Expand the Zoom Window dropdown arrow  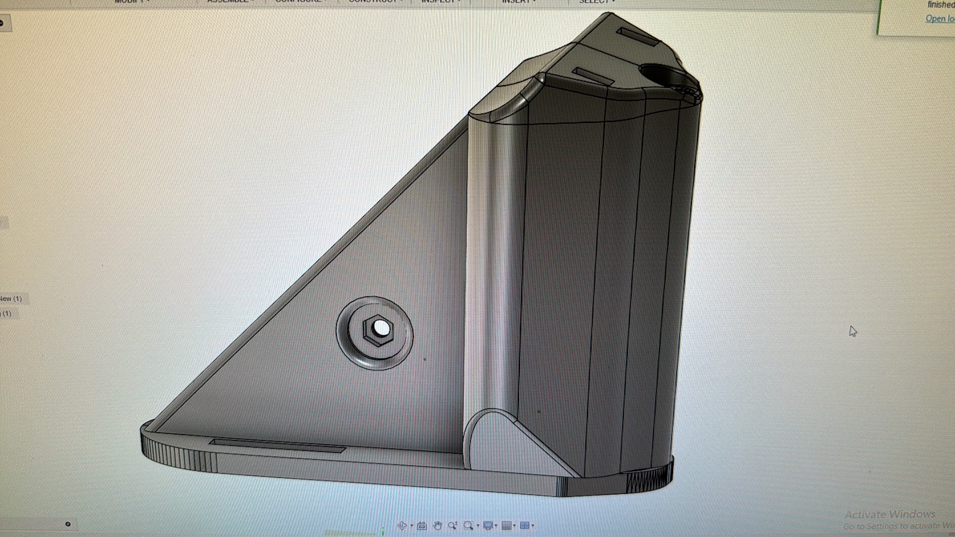point(477,526)
